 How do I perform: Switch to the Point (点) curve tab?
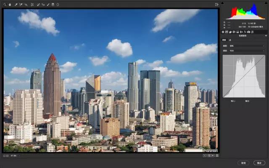point(230,40)
